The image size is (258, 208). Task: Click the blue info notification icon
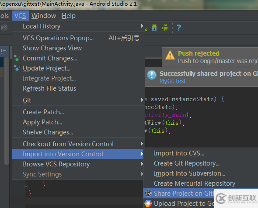[x=152, y=75]
